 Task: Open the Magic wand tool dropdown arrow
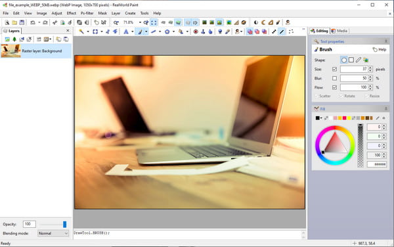(88, 32)
